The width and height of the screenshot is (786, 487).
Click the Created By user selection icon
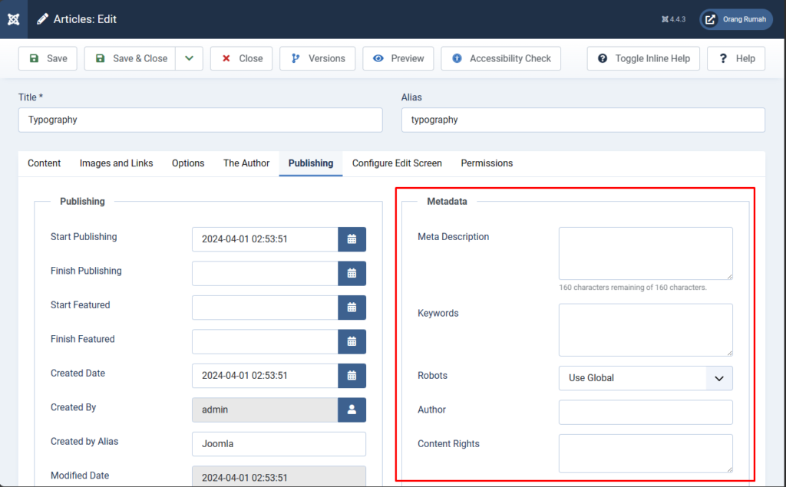[352, 410]
